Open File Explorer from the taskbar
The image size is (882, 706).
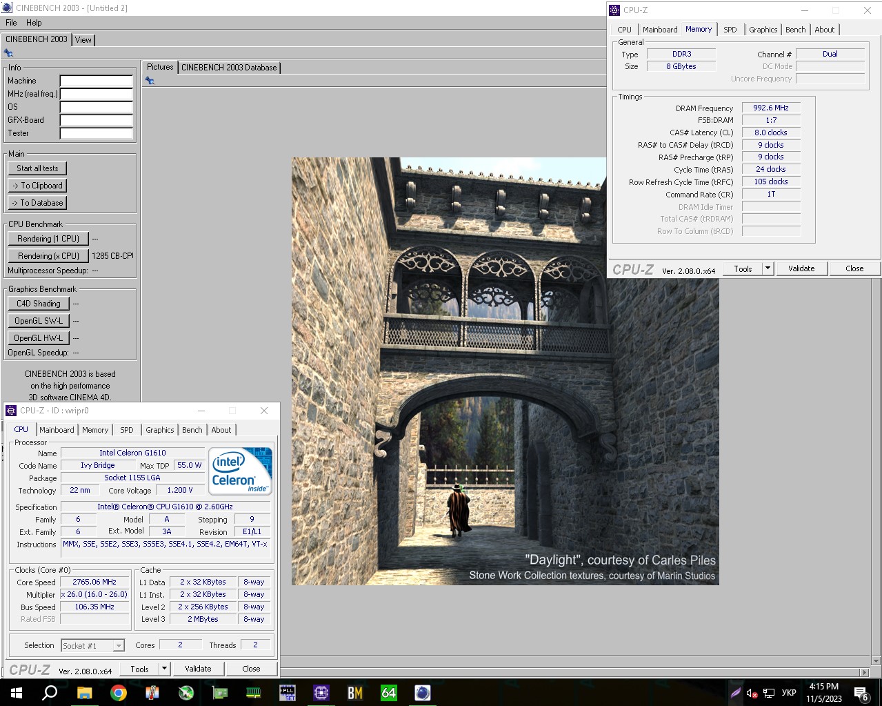pos(84,692)
